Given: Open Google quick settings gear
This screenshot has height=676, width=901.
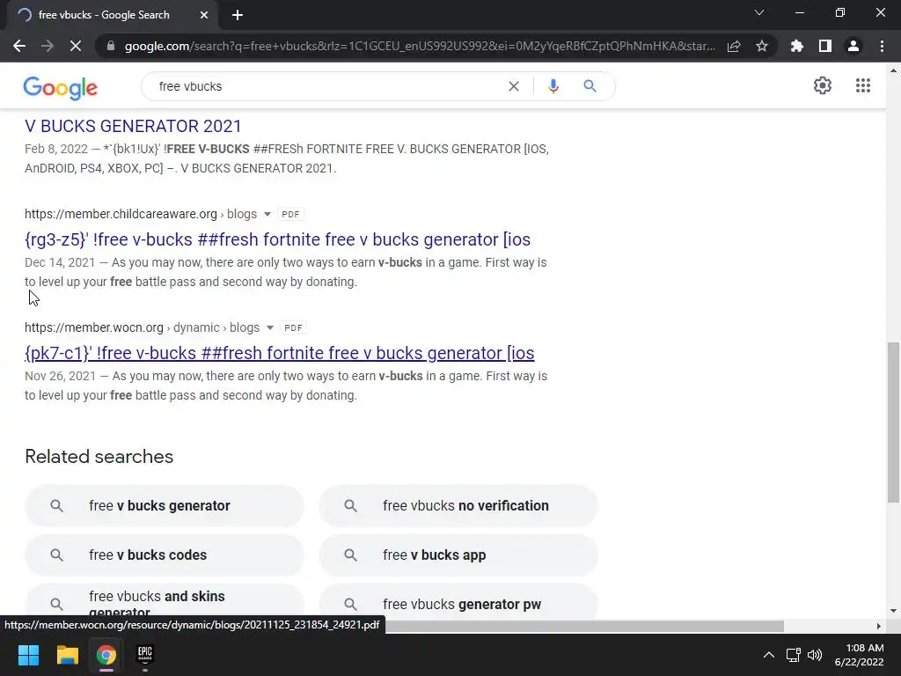Looking at the screenshot, I should tap(823, 85).
